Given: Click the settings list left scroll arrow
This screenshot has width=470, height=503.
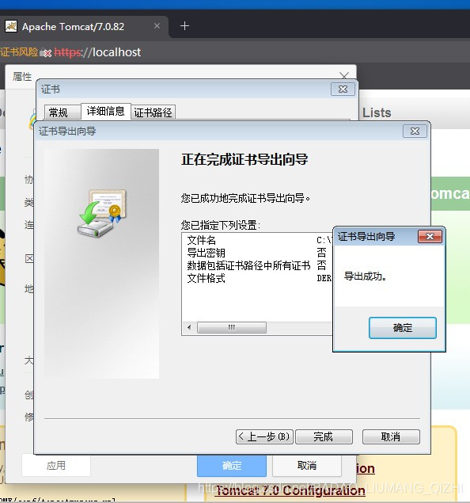Looking at the screenshot, I should pyautogui.click(x=189, y=327).
